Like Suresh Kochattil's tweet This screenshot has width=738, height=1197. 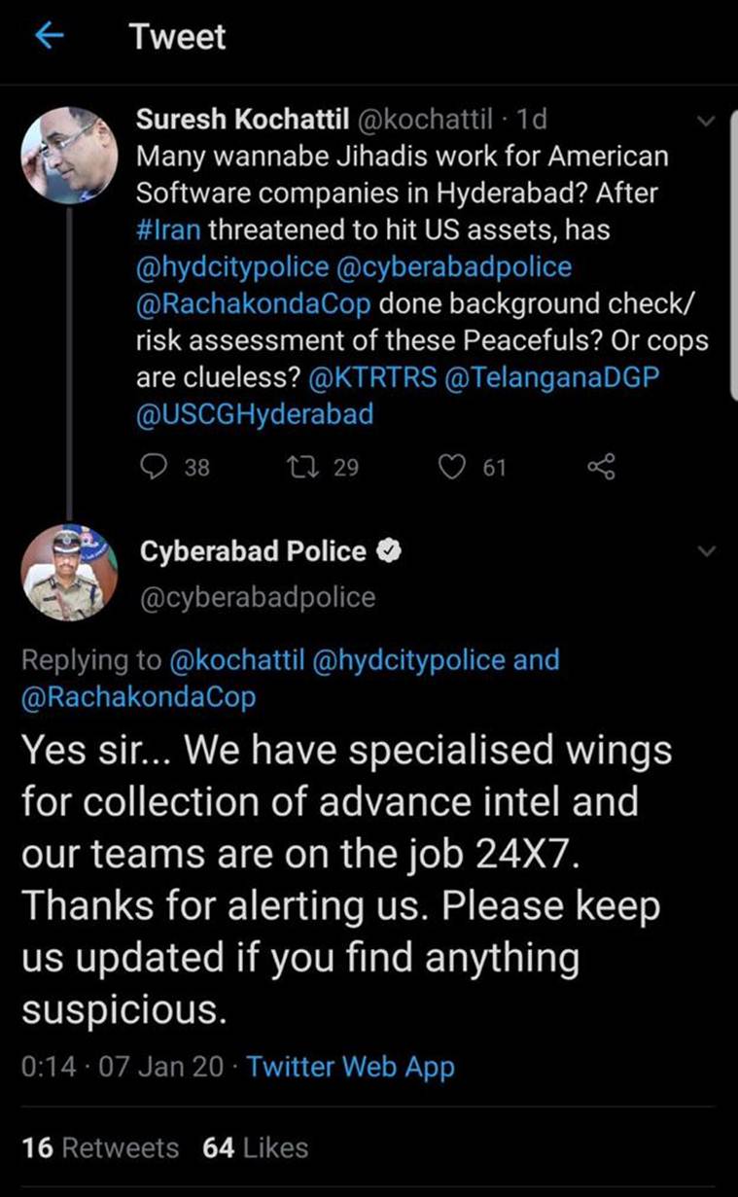pos(451,468)
